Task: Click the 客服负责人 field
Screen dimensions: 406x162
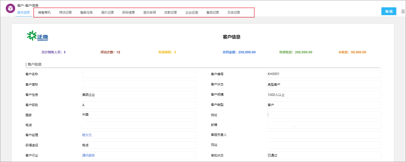Action: (x=324, y=135)
